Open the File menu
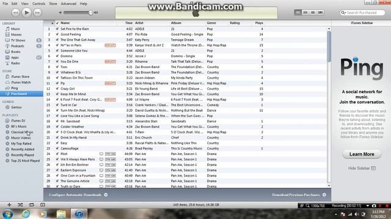Screen dimensions: 391x219 pos(5,4)
